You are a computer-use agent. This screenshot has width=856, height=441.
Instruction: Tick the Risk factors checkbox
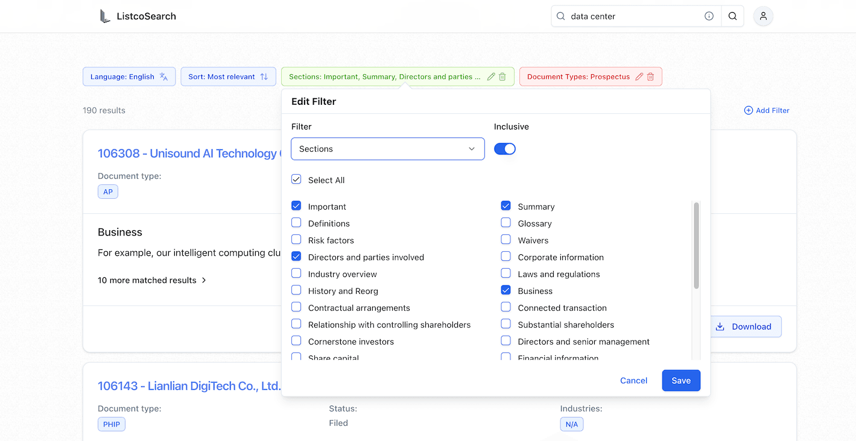[296, 240]
